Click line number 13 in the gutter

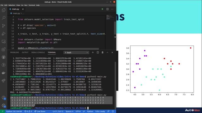click(x=13, y=34)
